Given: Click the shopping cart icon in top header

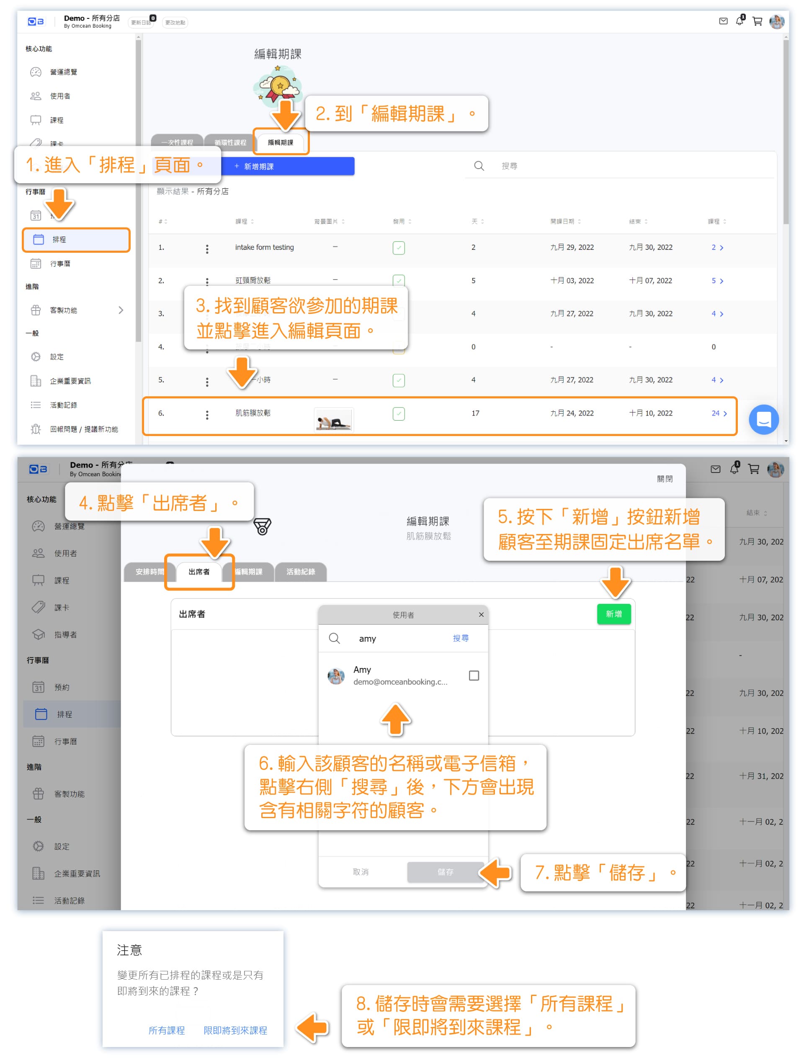Looking at the screenshot, I should click(x=757, y=21).
